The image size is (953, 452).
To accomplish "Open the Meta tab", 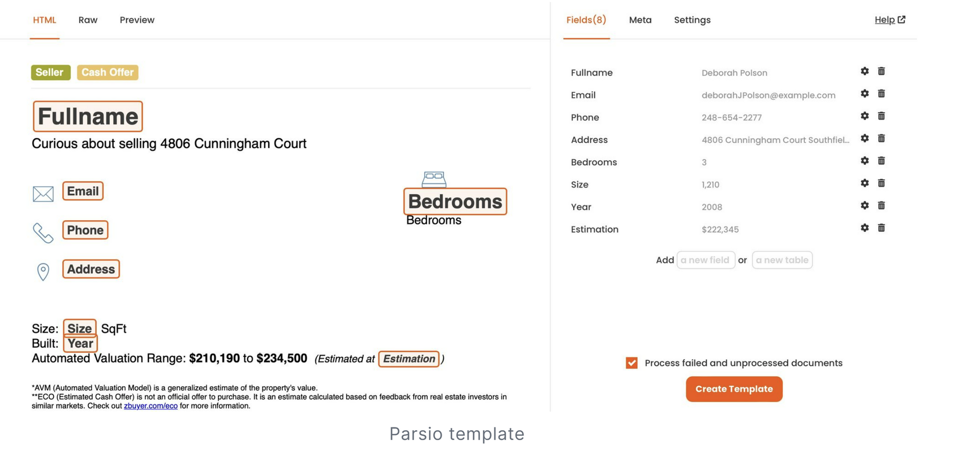I will coord(640,20).
